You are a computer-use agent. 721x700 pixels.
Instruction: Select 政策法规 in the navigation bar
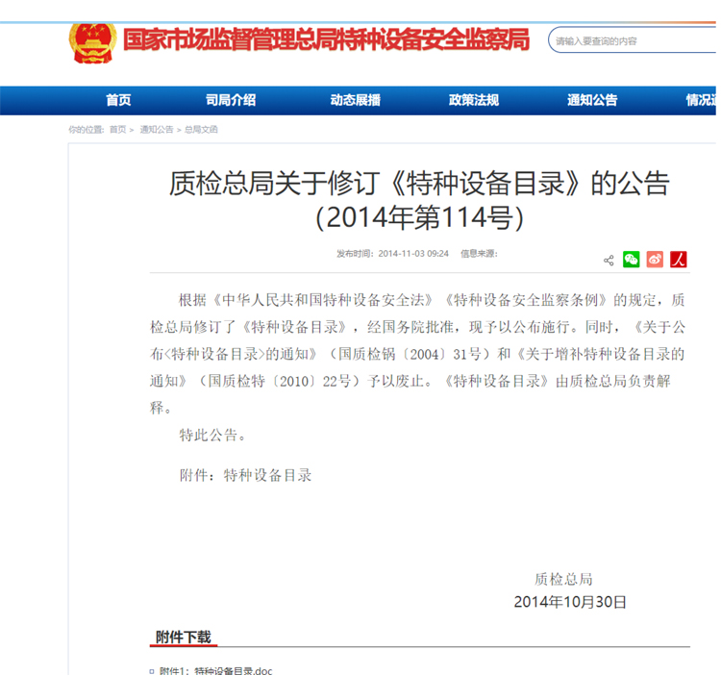pyautogui.click(x=473, y=100)
